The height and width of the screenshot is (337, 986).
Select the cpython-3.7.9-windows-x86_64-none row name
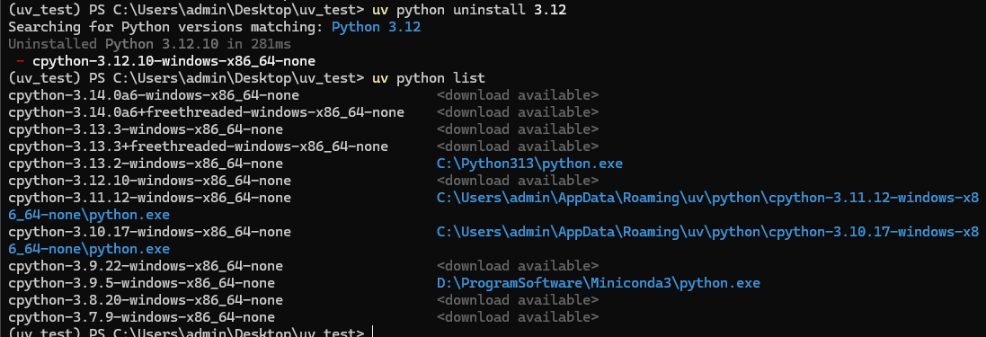tap(141, 317)
